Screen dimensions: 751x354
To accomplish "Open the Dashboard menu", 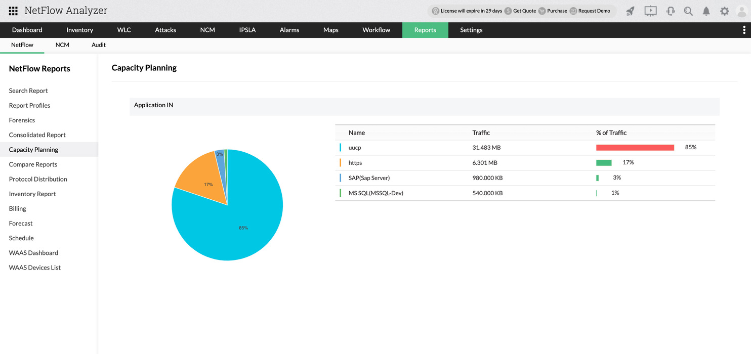I will tap(27, 30).
